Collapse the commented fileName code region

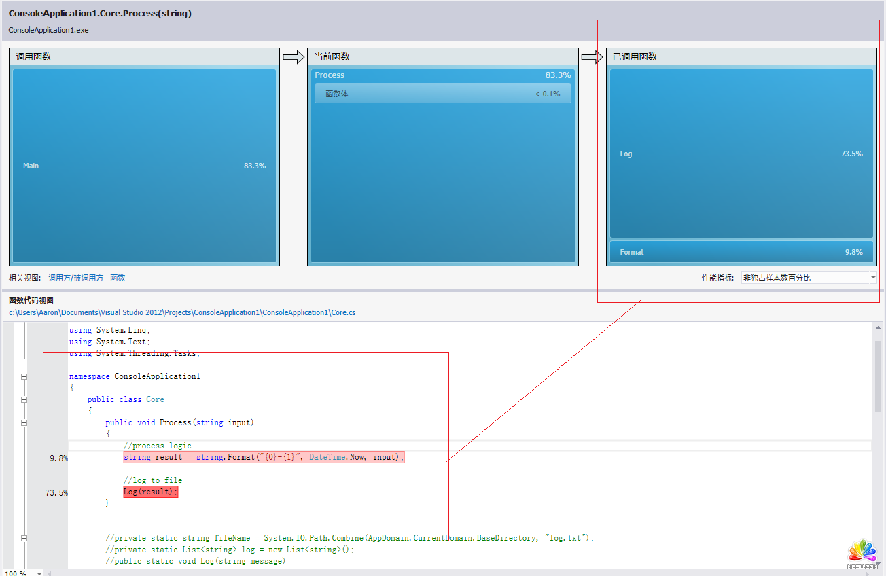tap(24, 538)
